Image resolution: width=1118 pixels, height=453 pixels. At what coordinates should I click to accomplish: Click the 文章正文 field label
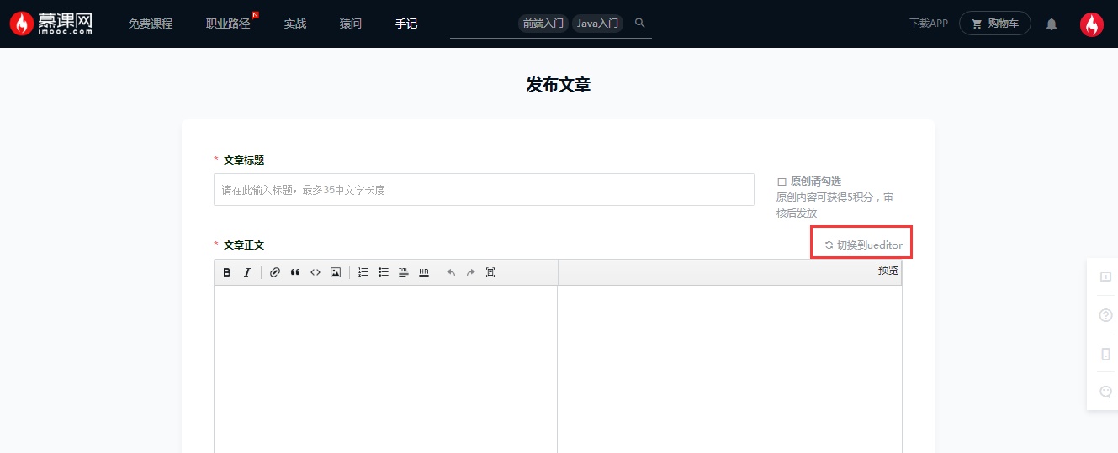[244, 245]
